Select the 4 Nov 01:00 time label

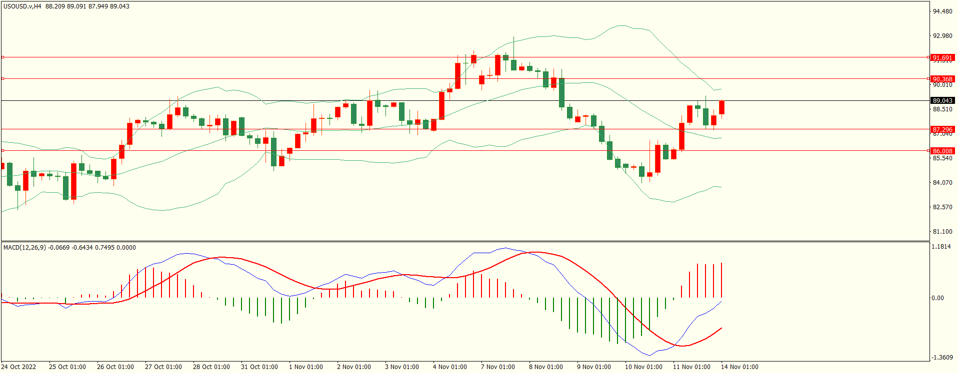449,367
